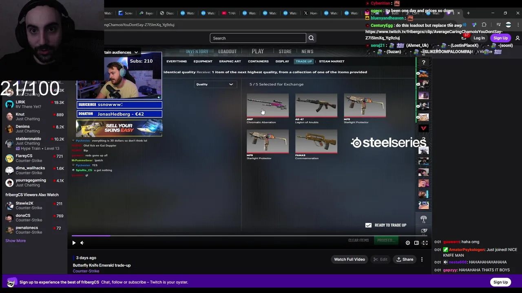Toggle theatre mode on clip player
522x293 pixels.
(x=416, y=243)
